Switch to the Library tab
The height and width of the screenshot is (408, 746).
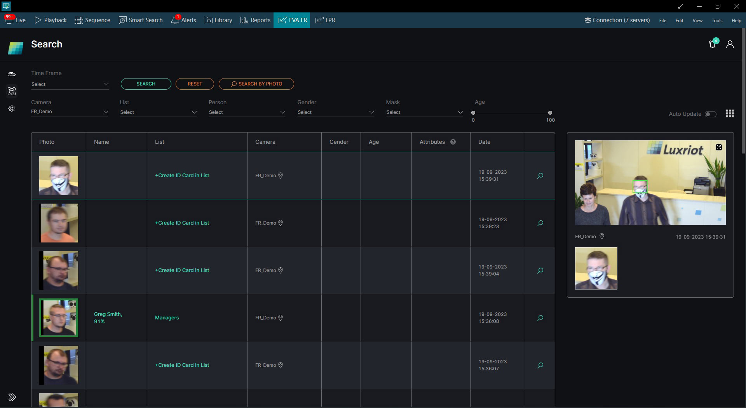click(219, 20)
